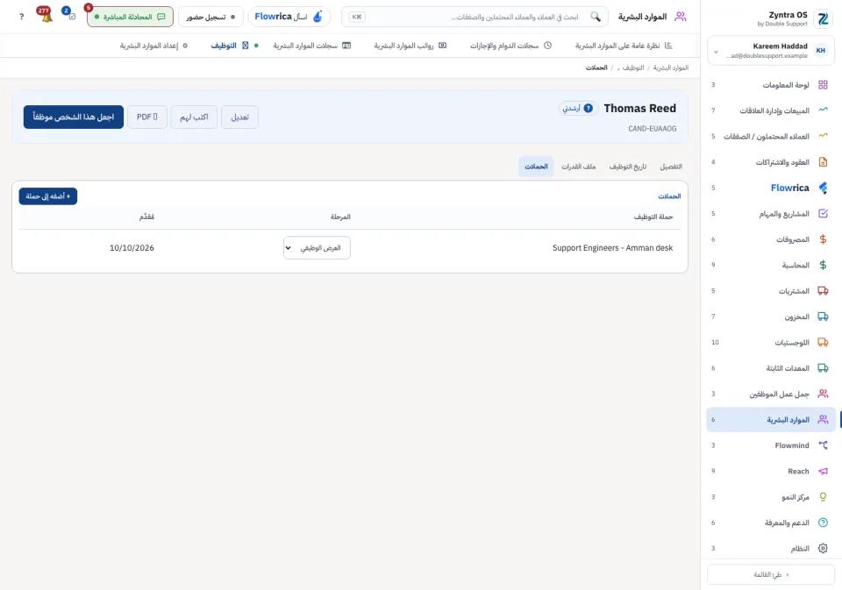Click اسأل Flowrica button
The height and width of the screenshot is (590, 842).
289,17
